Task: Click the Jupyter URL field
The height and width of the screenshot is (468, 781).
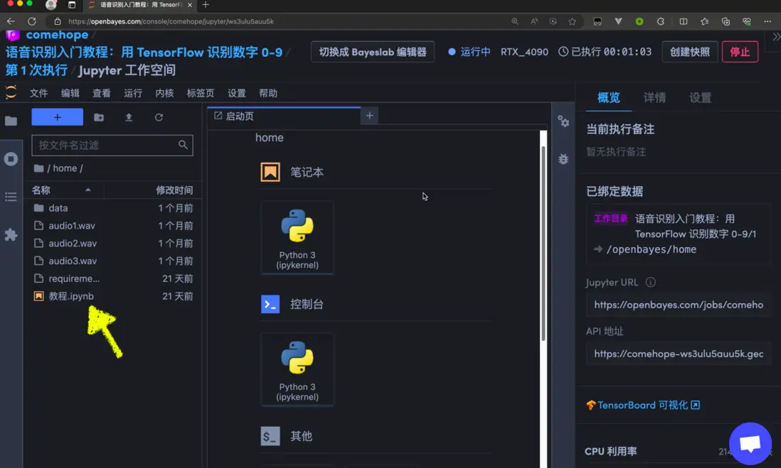Action: [679, 305]
